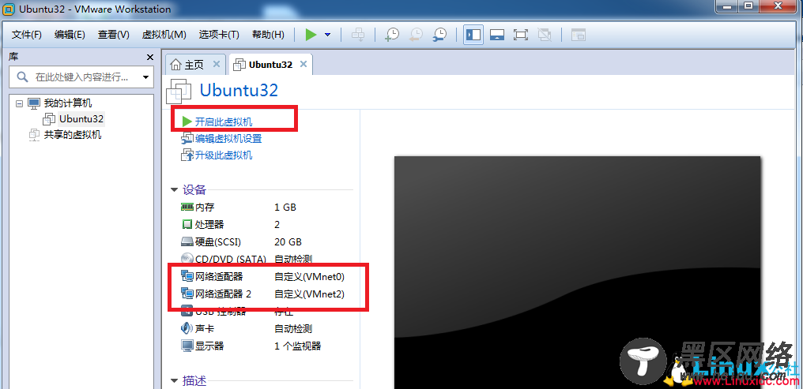
Task: Open the 帮助(H) menu
Action: click(x=268, y=35)
